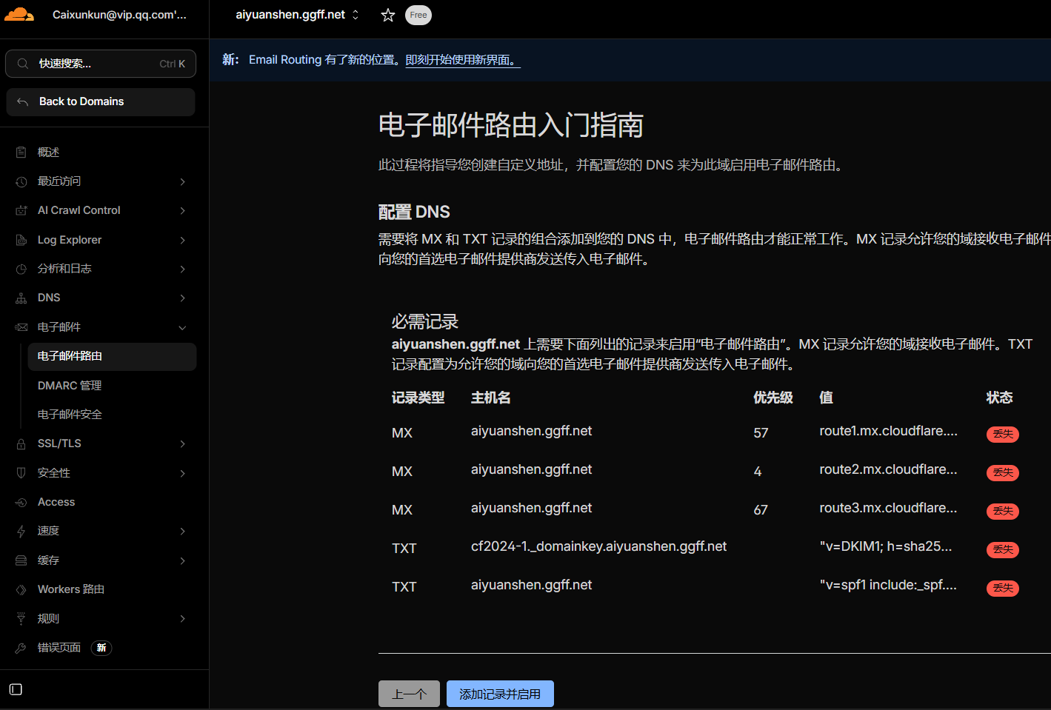Click the Cloudflare logo
Viewport: 1051px width, 710px height.
tap(19, 13)
